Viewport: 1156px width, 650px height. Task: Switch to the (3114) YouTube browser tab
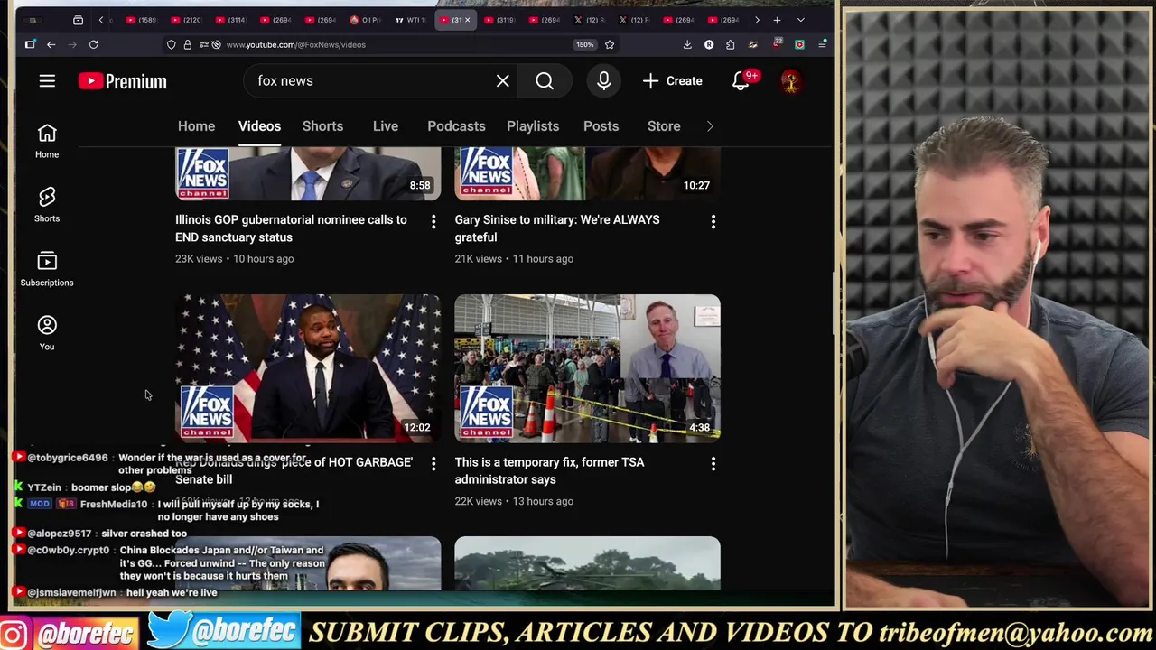tap(230, 20)
